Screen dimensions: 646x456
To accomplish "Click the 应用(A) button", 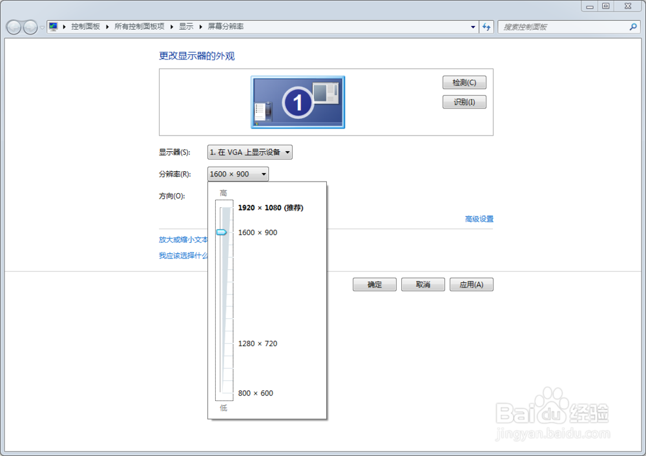I will (x=472, y=285).
